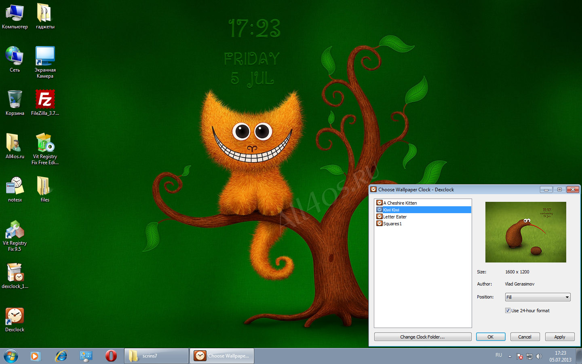The image size is (582, 364).
Task: Select the dexclock_1 installer icon
Action: pyautogui.click(x=15, y=276)
